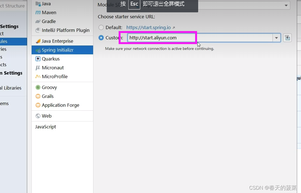Open the Groovy project generator
Viewport: 301px width, 193px height.
49,87
